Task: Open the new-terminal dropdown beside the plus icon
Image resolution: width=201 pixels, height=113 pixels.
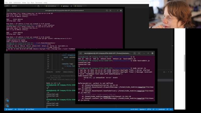Action: coord(166,72)
